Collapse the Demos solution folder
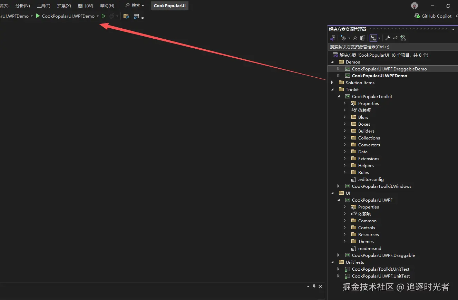 333,62
